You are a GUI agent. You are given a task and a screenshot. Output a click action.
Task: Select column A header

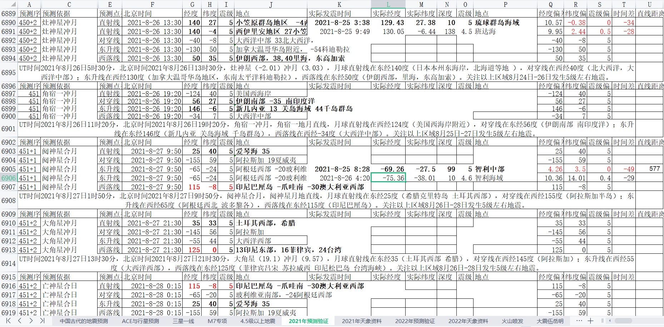29,5
